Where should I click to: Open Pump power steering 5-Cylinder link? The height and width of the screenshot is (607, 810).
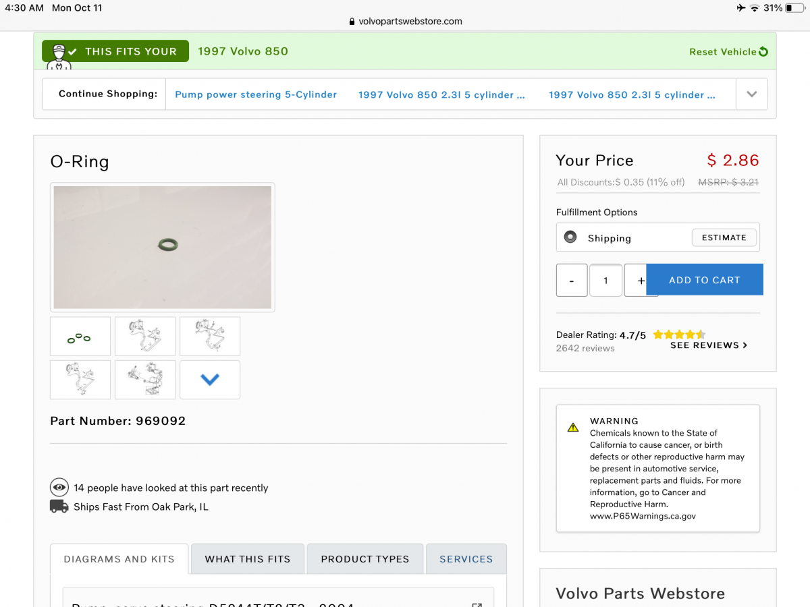point(256,94)
